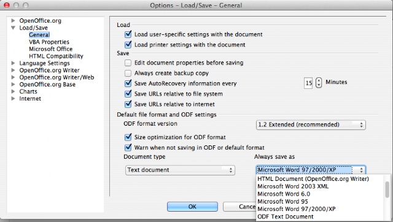Select the Language Settings category
This screenshot has width=393, height=222.
pos(45,63)
